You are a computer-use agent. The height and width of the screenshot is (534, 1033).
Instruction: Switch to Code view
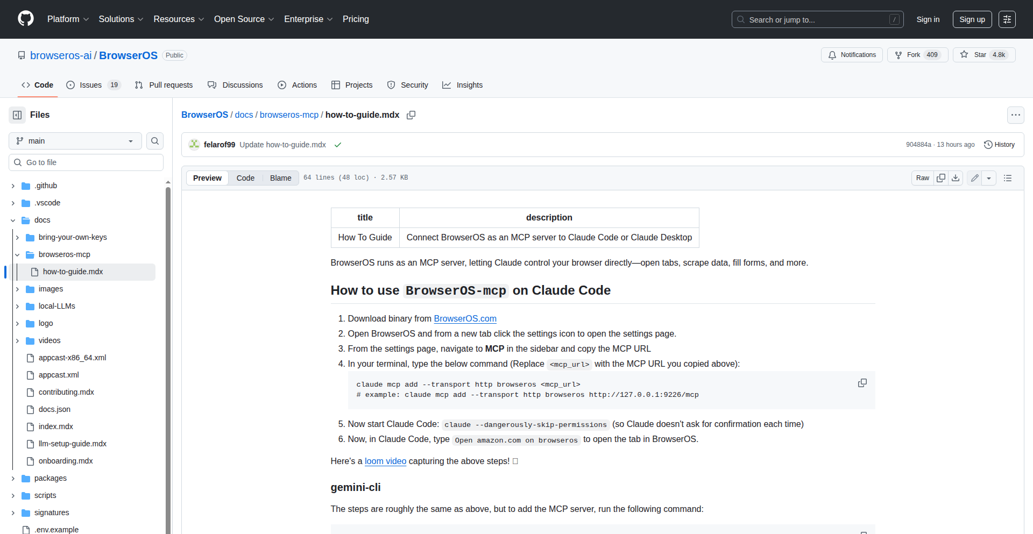(245, 178)
